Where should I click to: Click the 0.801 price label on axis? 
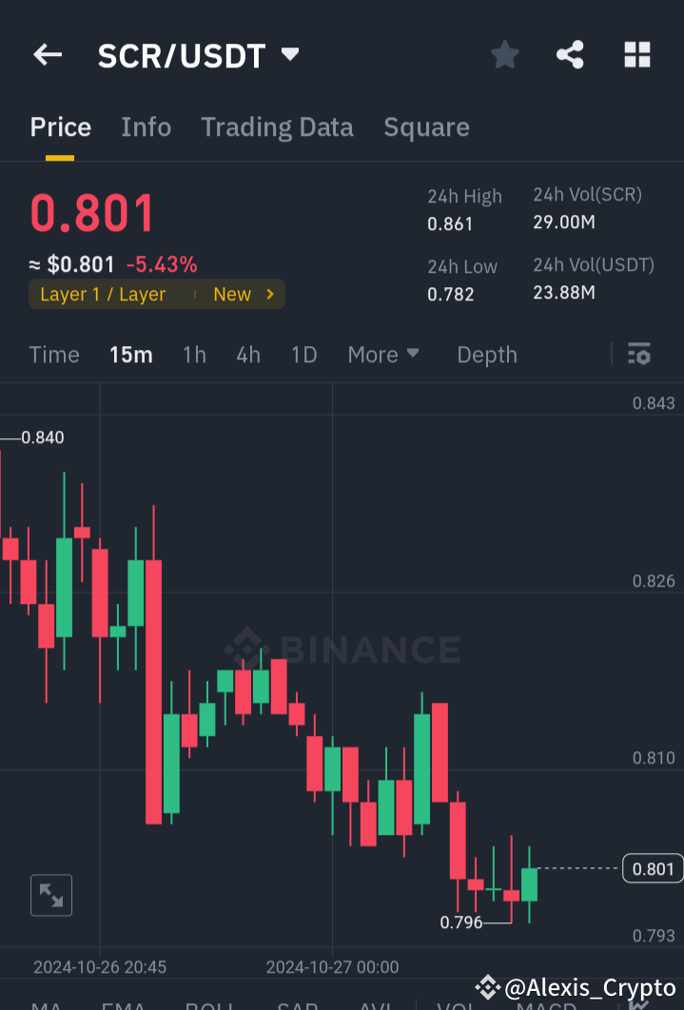pos(652,868)
